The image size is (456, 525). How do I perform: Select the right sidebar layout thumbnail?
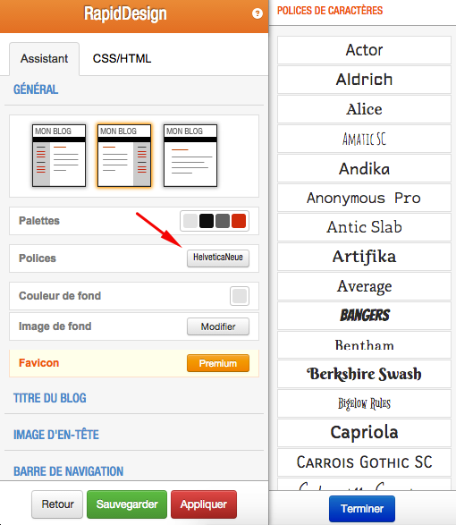click(124, 156)
